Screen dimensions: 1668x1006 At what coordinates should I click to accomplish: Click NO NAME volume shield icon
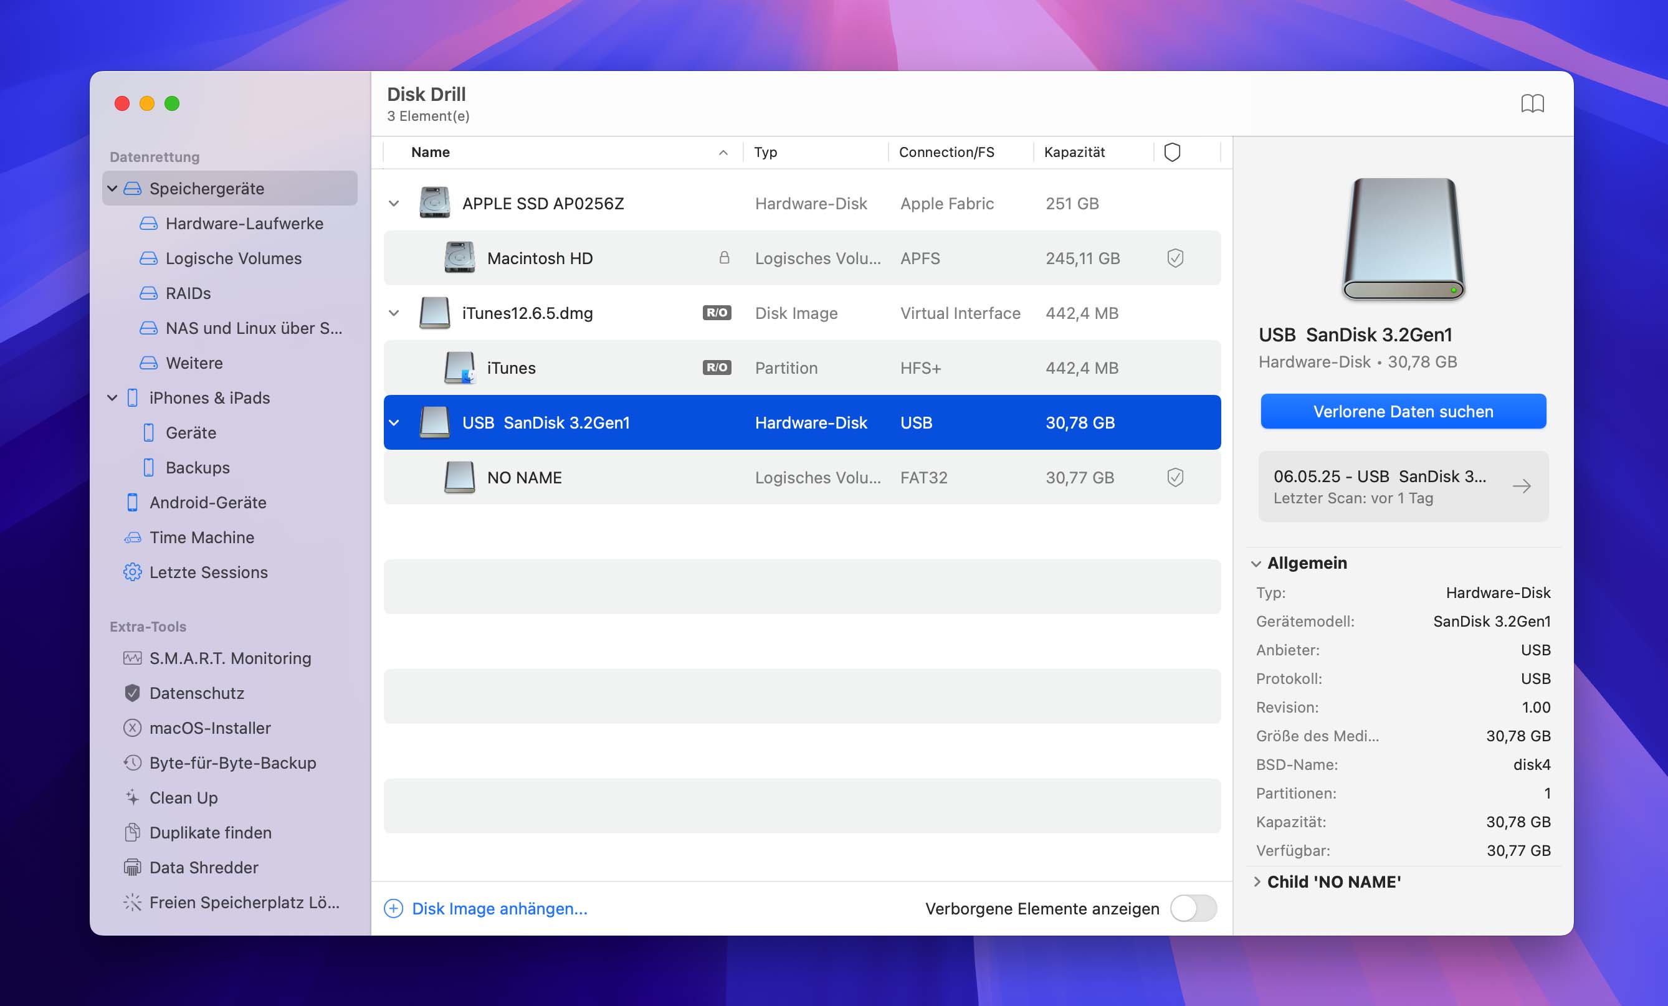[x=1175, y=477]
